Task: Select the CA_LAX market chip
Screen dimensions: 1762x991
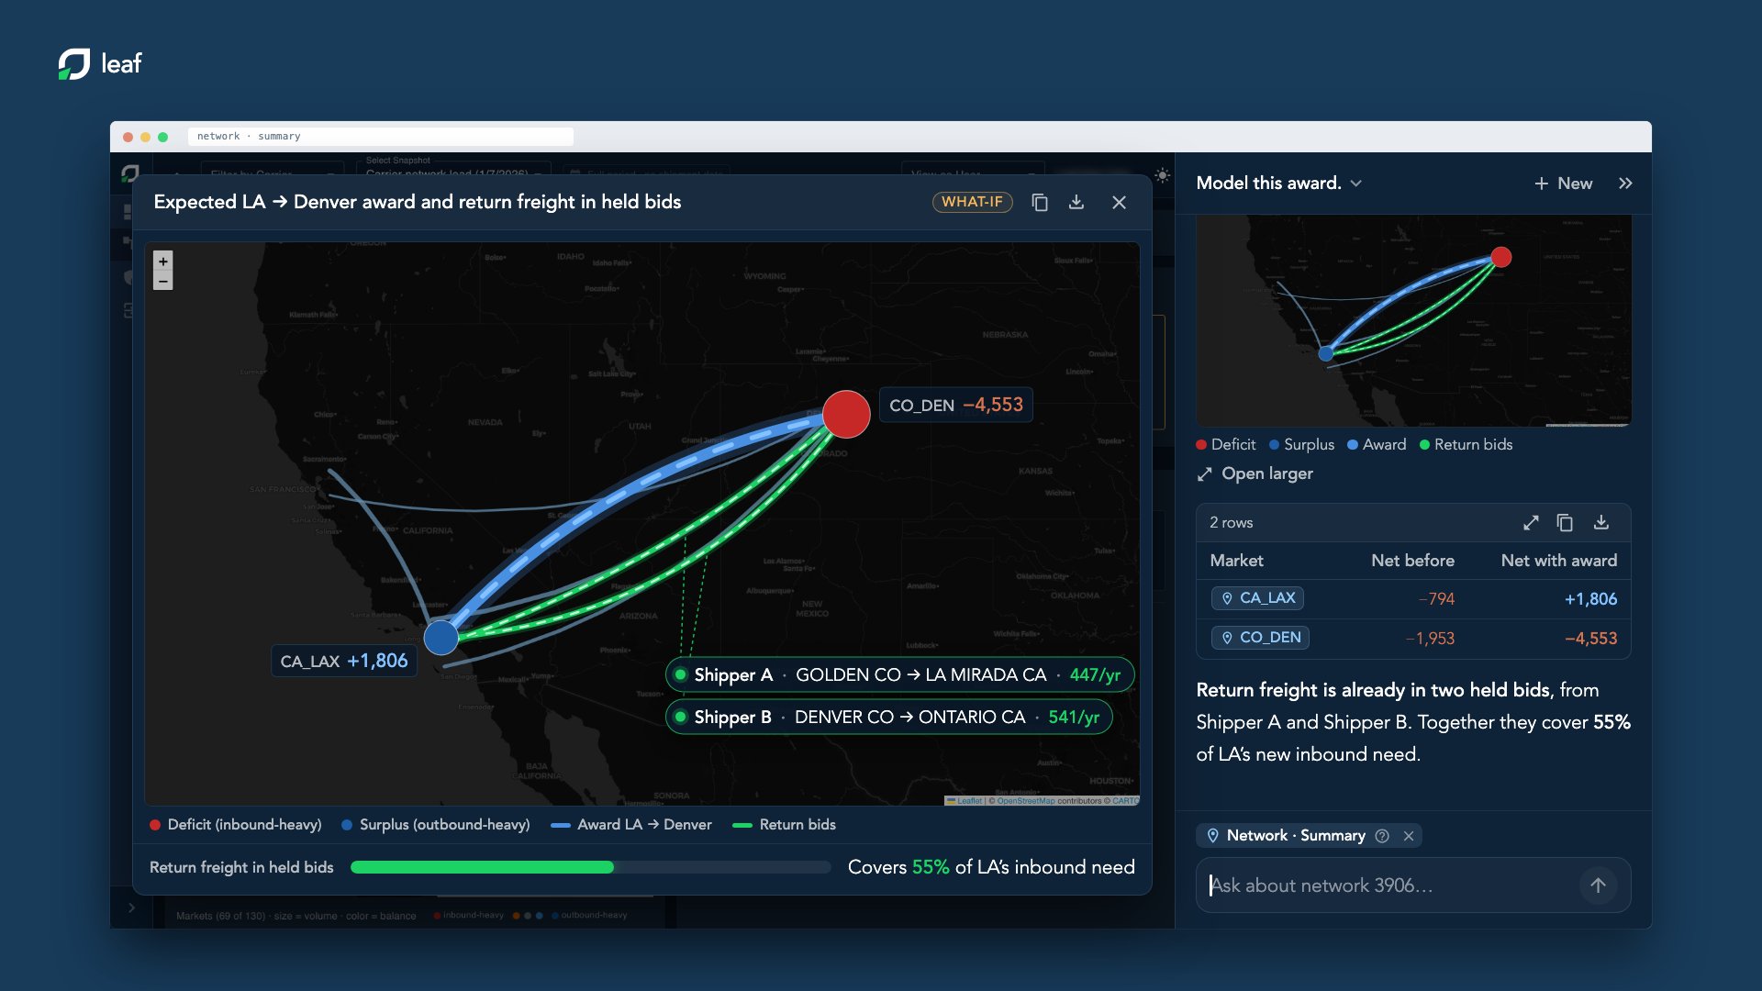Action: 1257,598
